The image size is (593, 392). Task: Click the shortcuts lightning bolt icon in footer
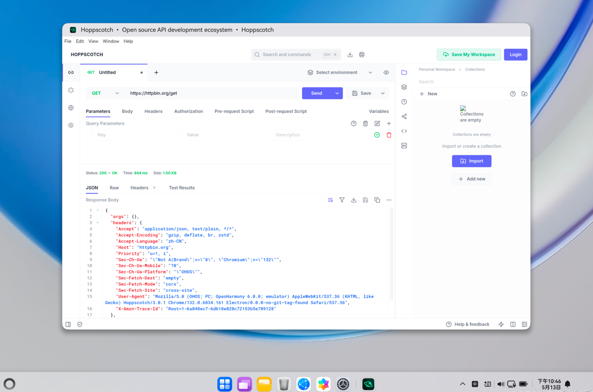click(x=501, y=324)
